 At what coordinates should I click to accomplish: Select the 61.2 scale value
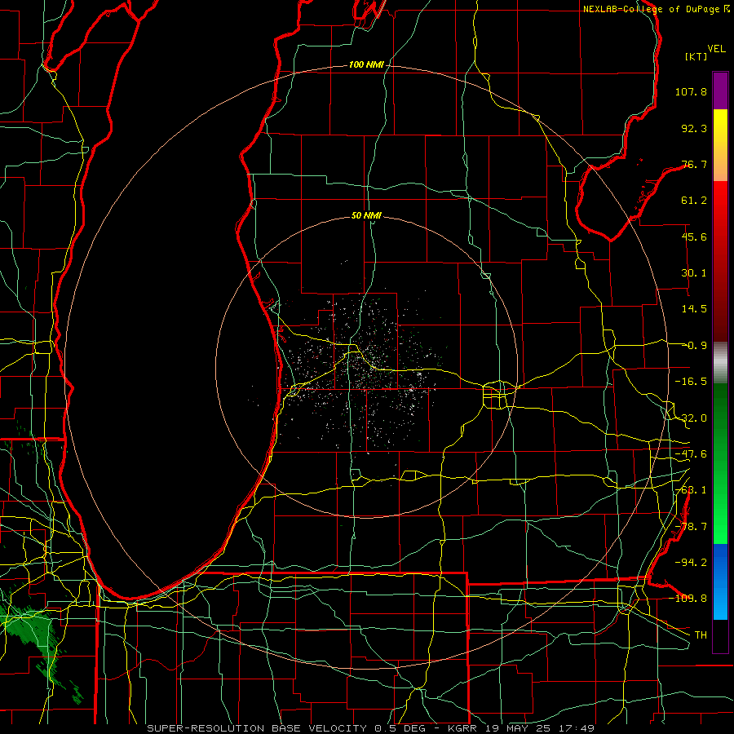click(694, 201)
